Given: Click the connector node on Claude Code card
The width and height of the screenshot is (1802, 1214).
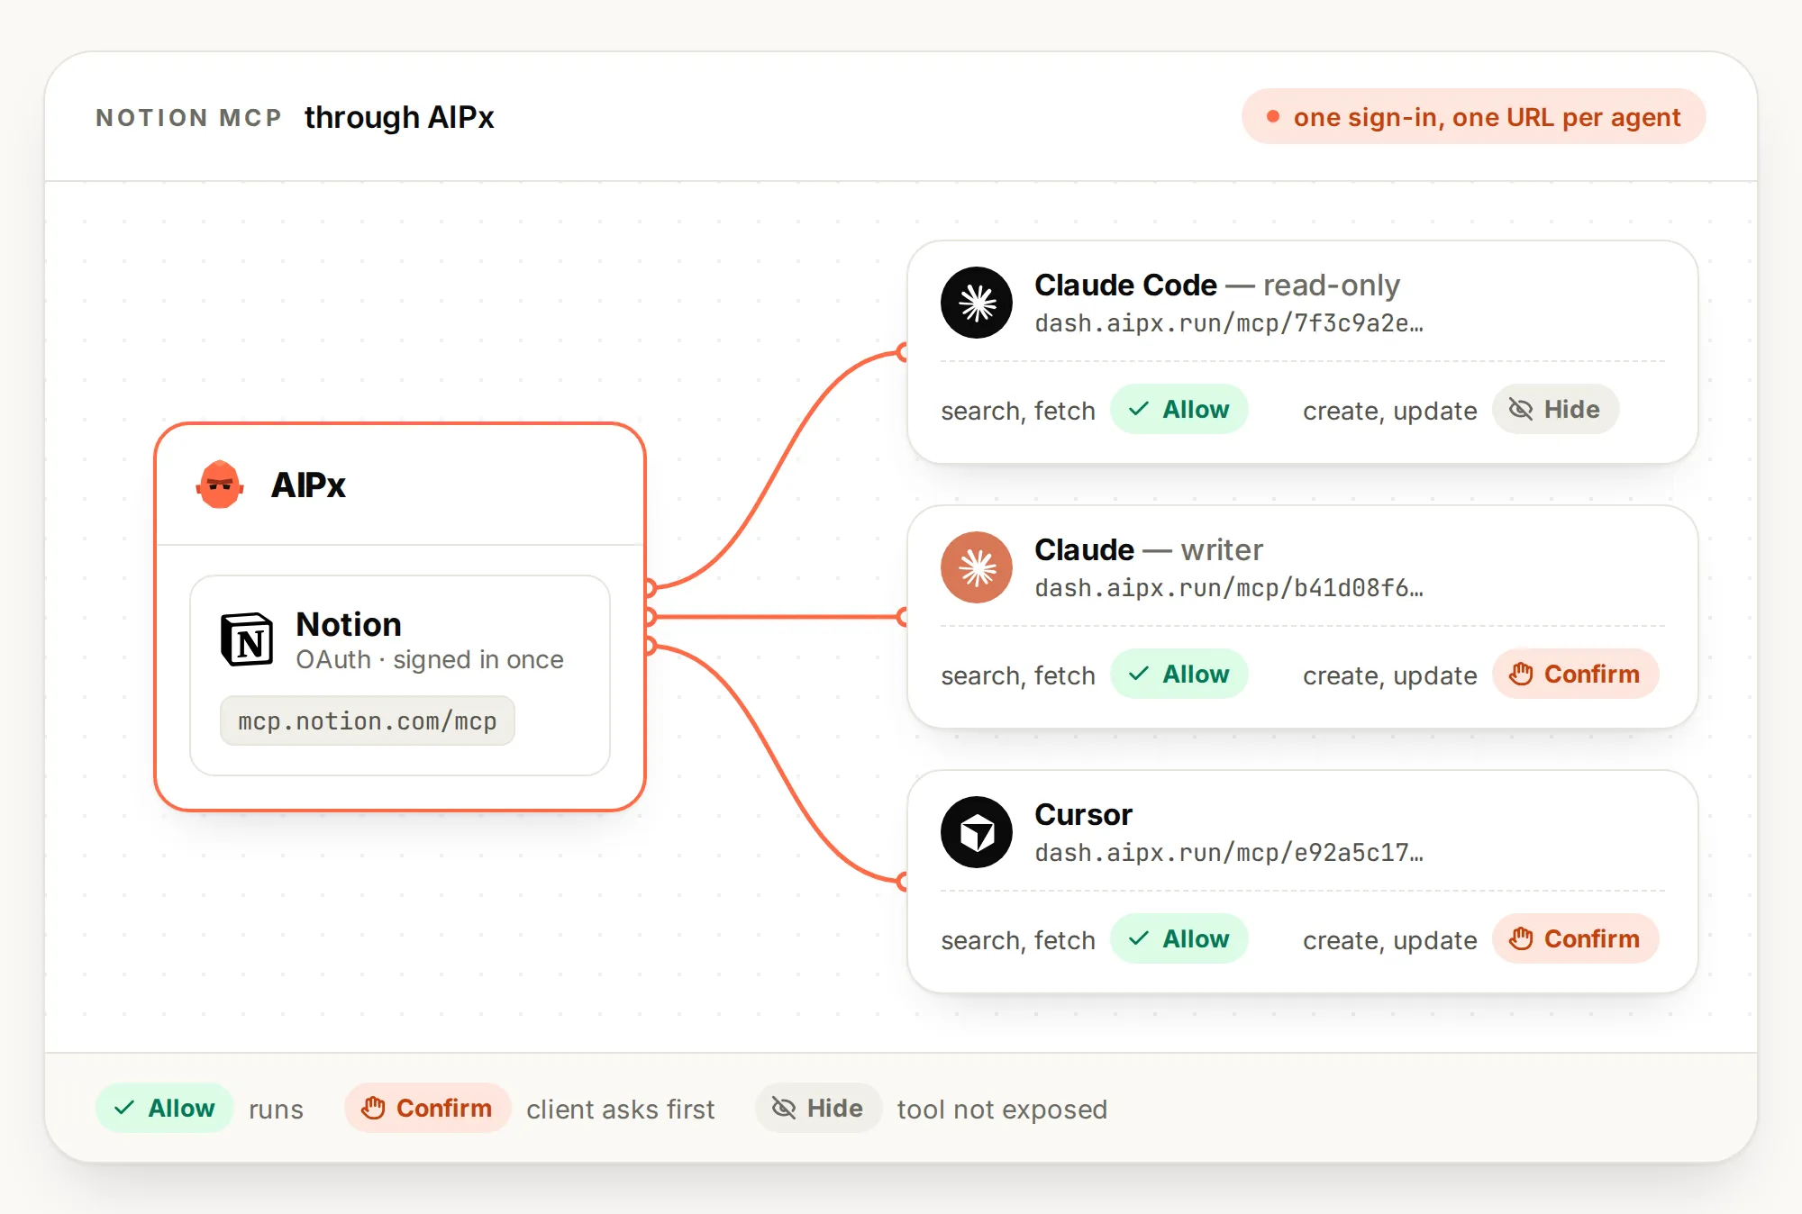Looking at the screenshot, I should click(903, 352).
